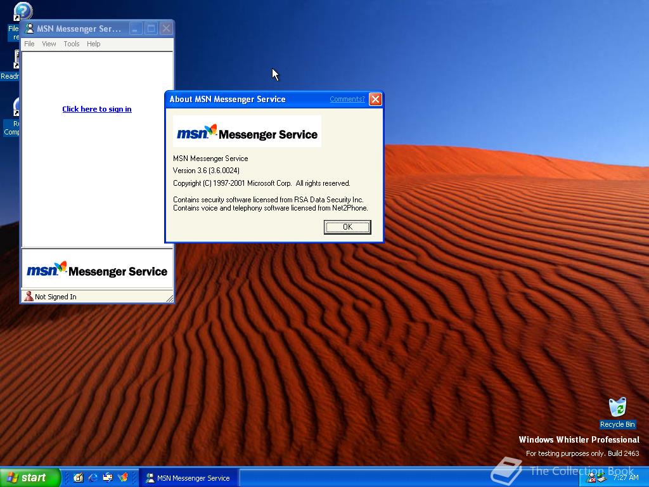
Task: Launch Internet Explorer from quick launch
Action: (93, 477)
